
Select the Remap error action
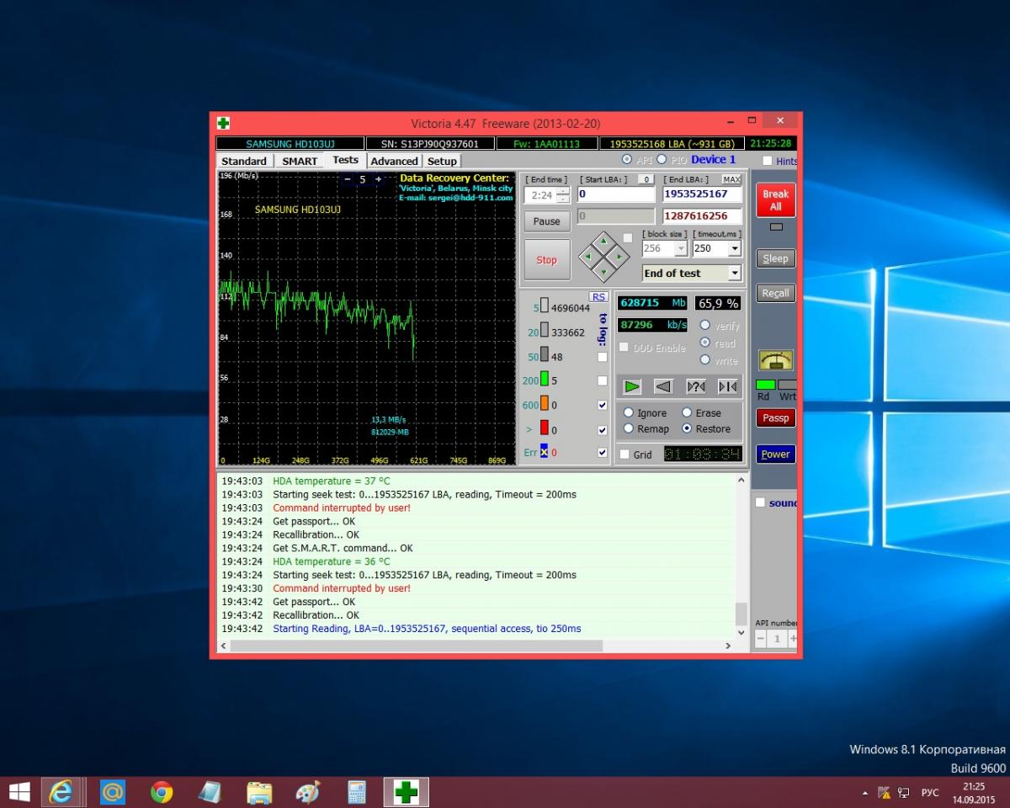tap(629, 428)
